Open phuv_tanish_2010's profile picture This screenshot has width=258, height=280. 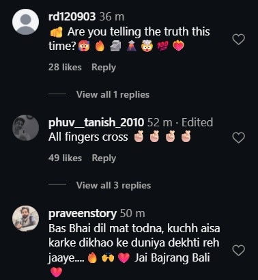coord(25,128)
